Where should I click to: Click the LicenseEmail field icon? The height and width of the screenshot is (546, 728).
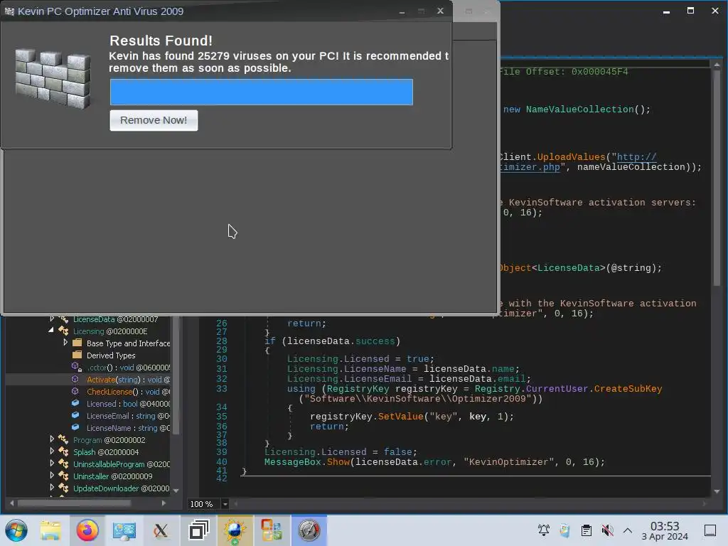(x=75, y=415)
